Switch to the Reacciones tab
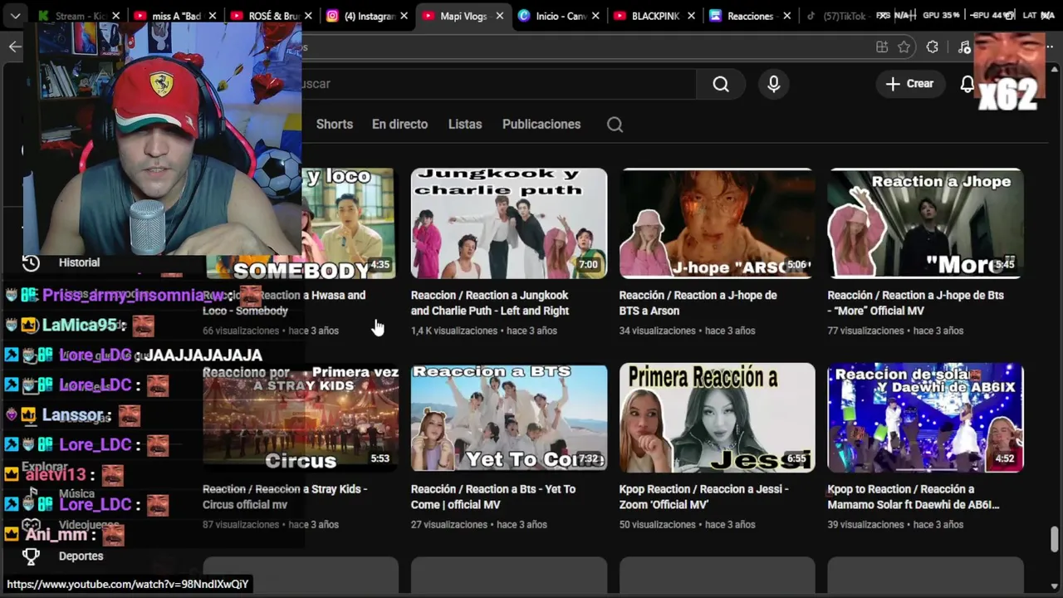1063x598 pixels. point(751,16)
